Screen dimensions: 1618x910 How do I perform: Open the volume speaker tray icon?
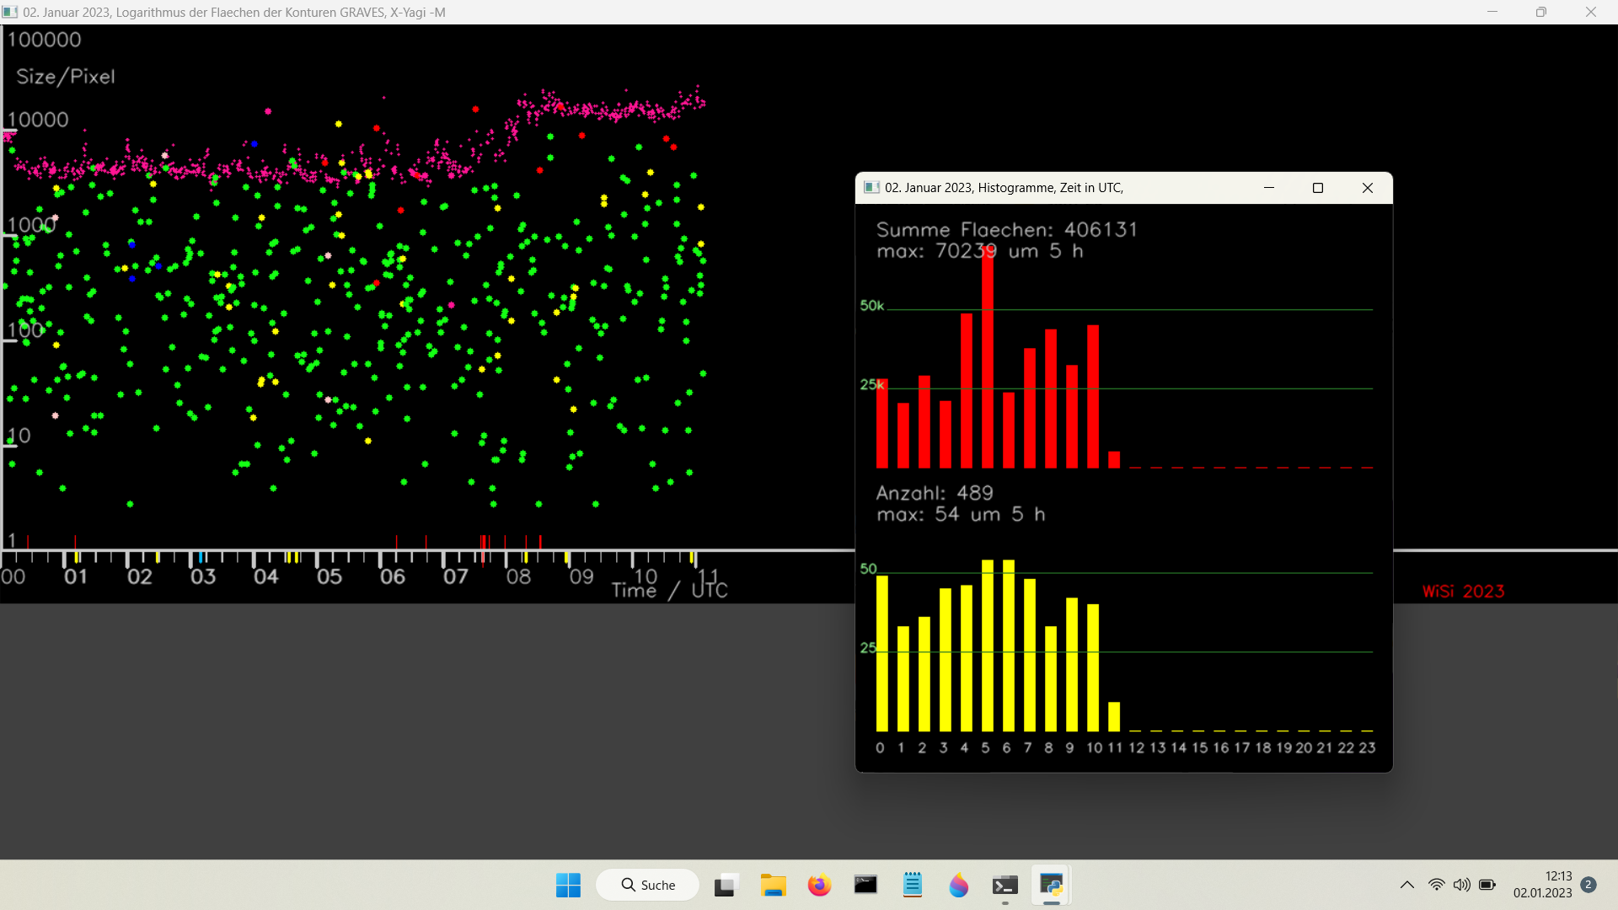[1462, 885]
